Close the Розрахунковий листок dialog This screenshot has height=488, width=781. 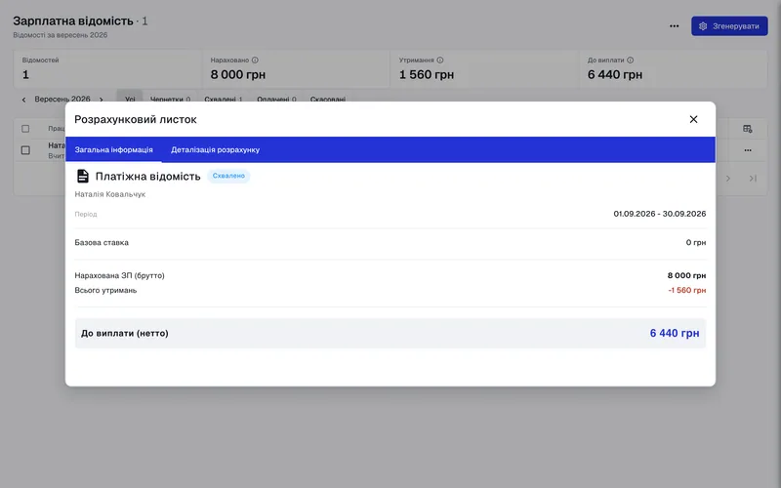(693, 119)
